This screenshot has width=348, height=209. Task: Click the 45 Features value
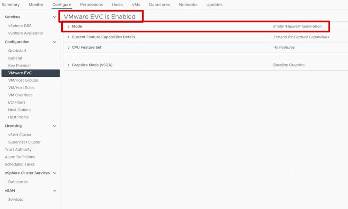click(x=284, y=47)
